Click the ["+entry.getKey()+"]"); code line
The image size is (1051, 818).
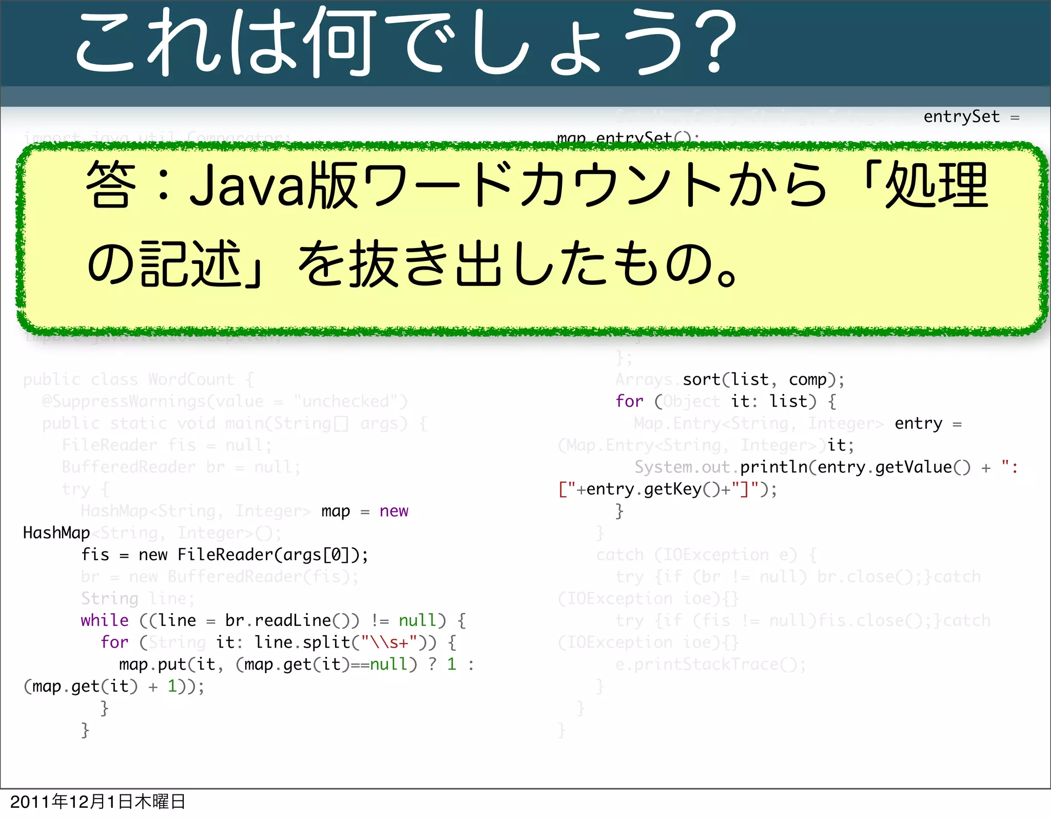[x=668, y=489]
